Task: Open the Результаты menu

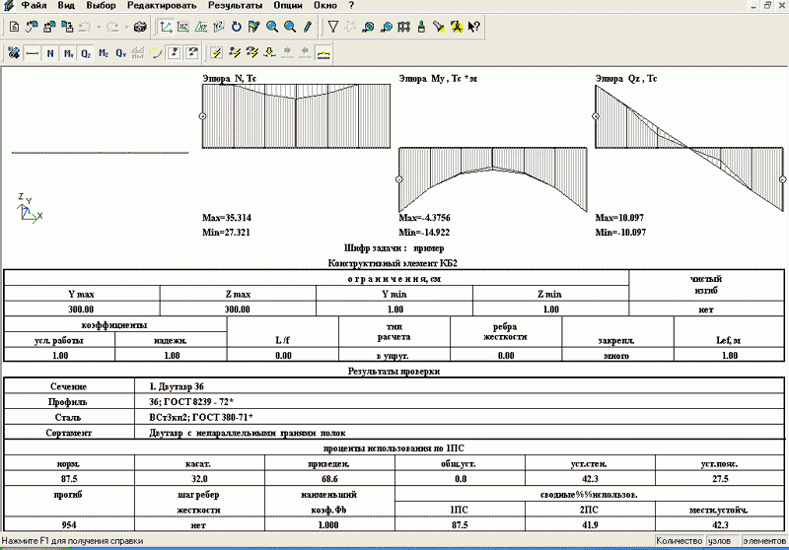Action: [x=235, y=6]
